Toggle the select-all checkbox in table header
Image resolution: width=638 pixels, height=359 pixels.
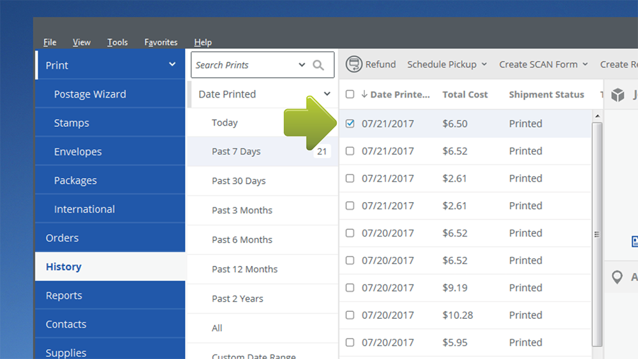pos(350,94)
